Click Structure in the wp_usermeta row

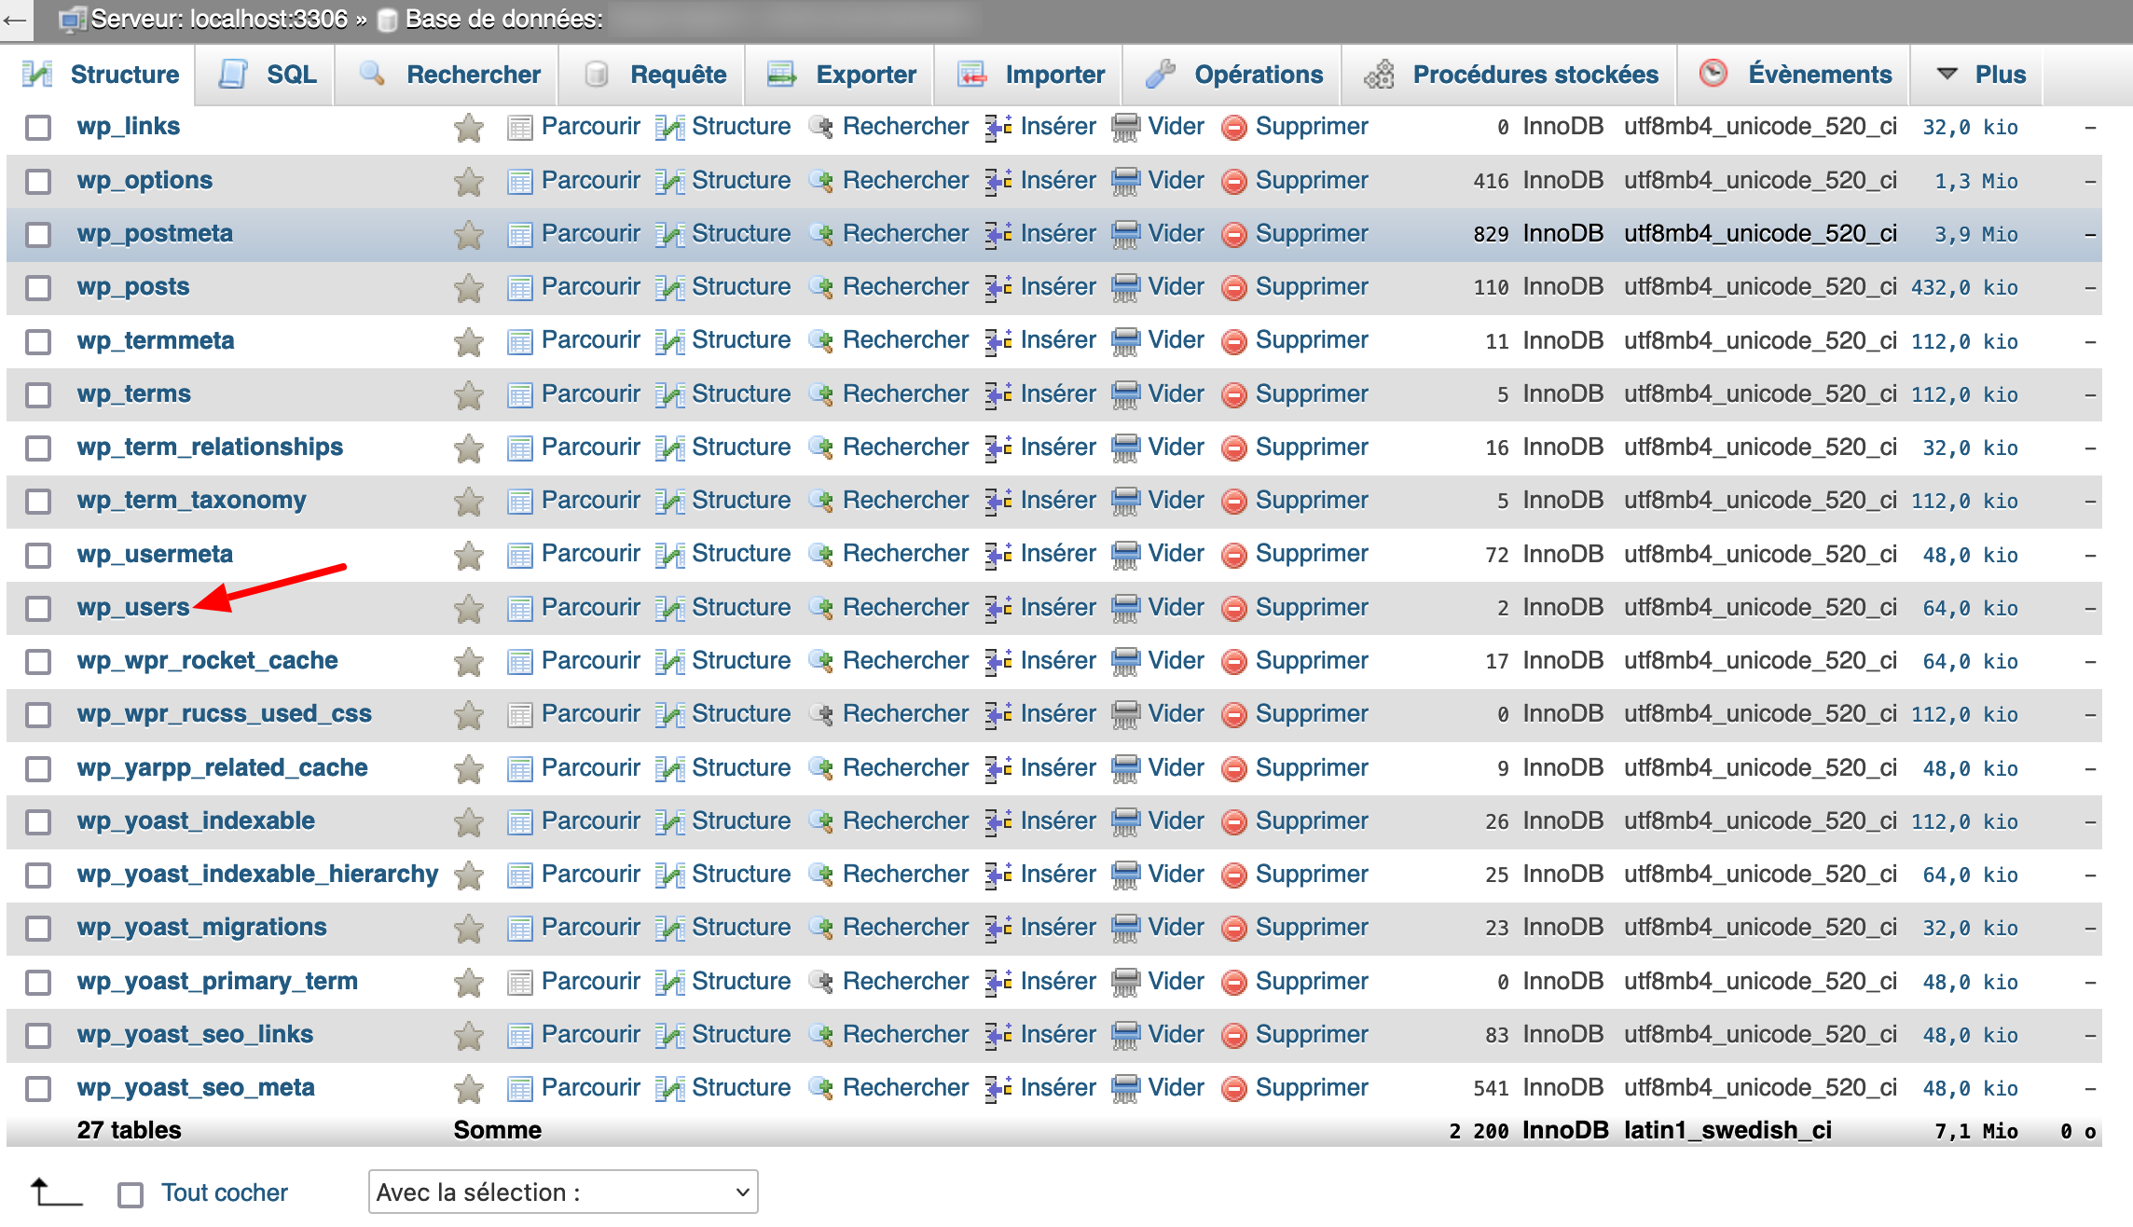(x=741, y=554)
